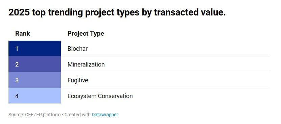Click the number 3 in rank column

17,80
